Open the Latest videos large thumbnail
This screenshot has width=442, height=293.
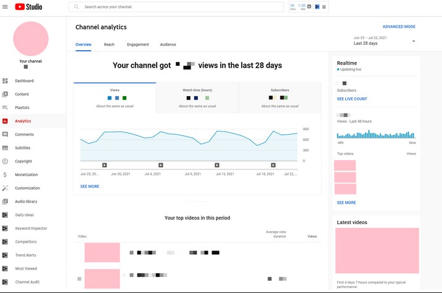click(377, 251)
